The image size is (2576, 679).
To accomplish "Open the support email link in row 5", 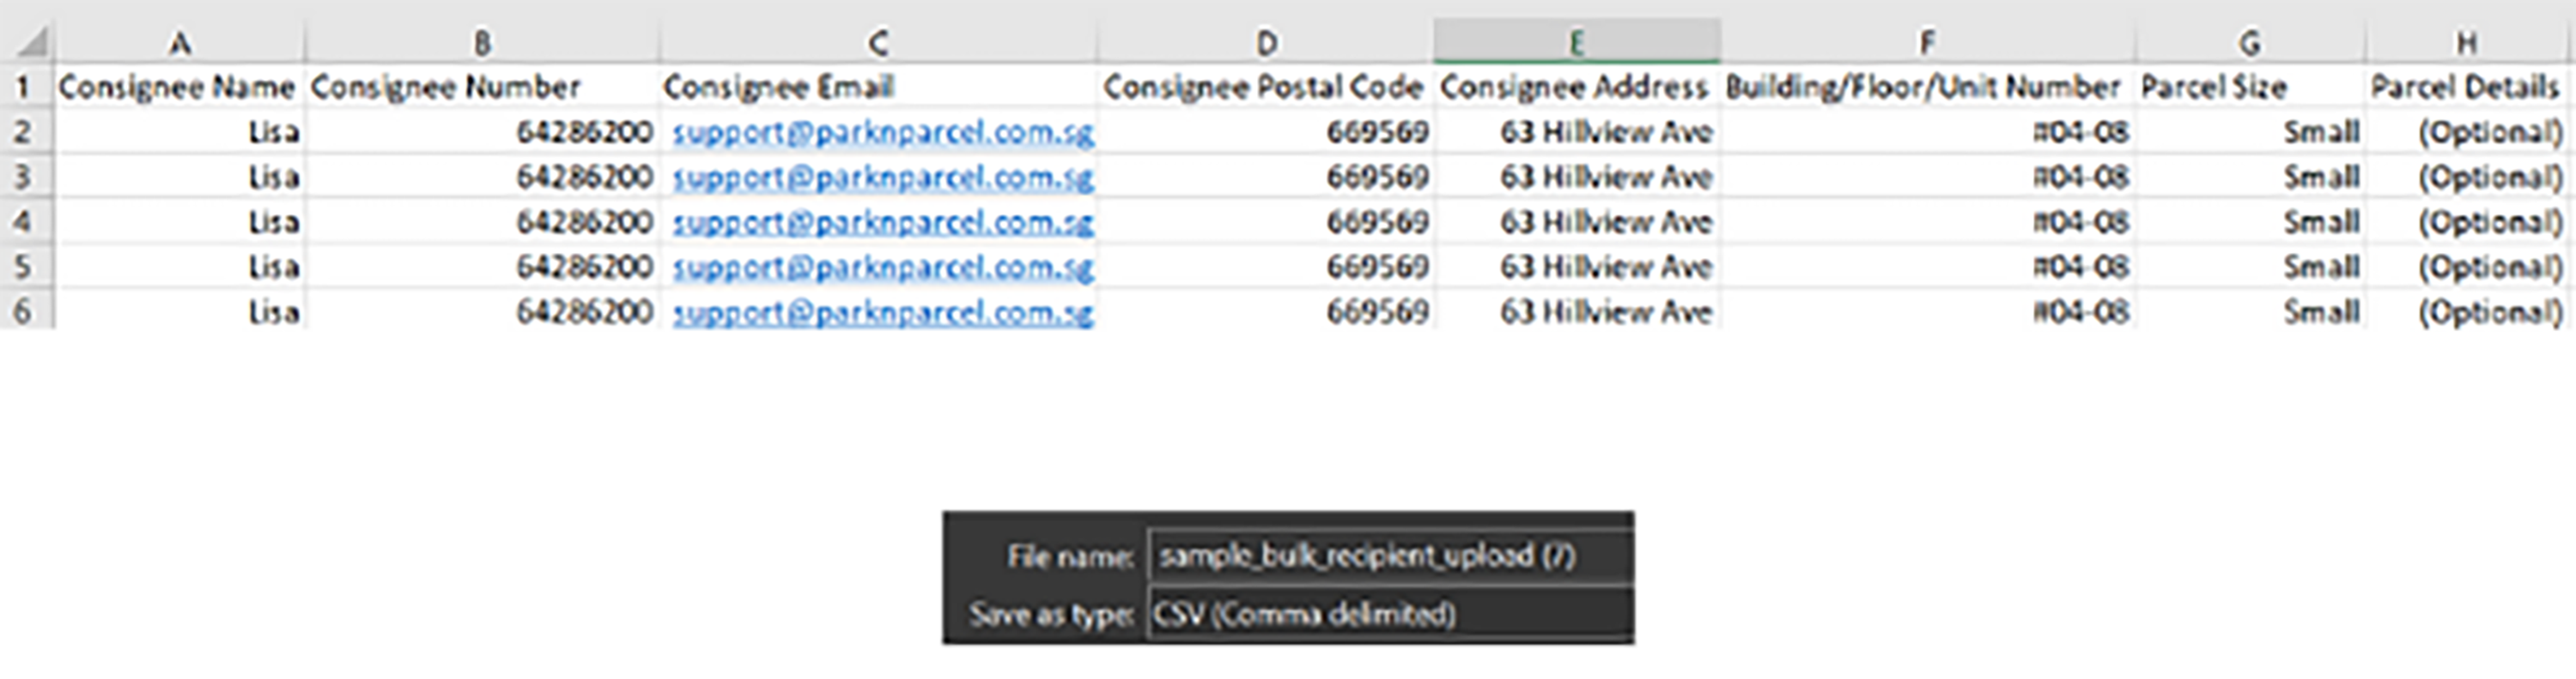I will pos(882,267).
